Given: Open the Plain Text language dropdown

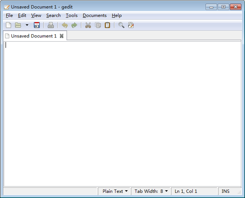Looking at the screenshot, I should coord(115,191).
